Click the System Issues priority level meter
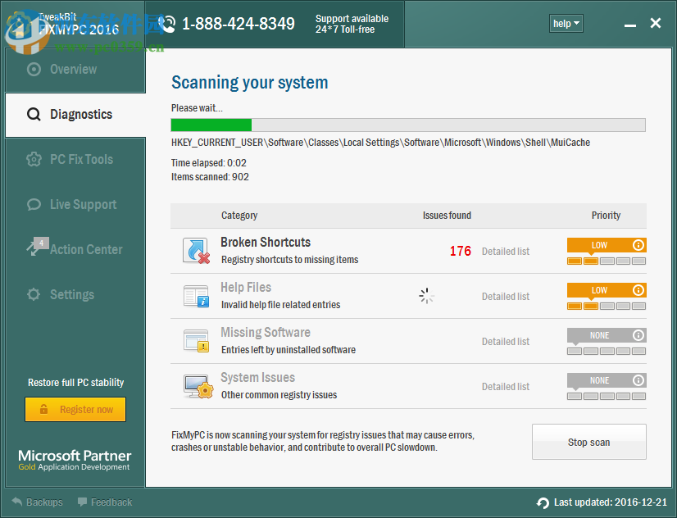Image resolution: width=677 pixels, height=518 pixels. pyautogui.click(x=607, y=396)
